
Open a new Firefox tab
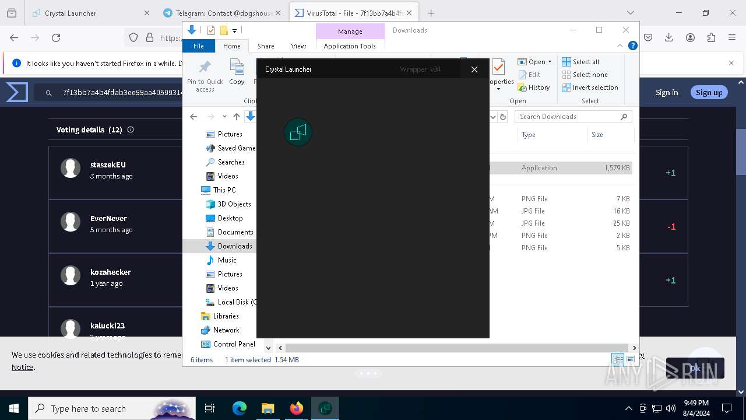pos(431,13)
